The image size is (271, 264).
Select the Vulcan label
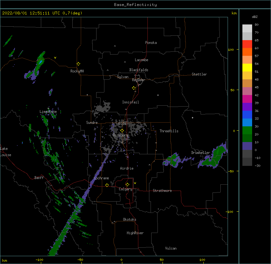(171, 248)
